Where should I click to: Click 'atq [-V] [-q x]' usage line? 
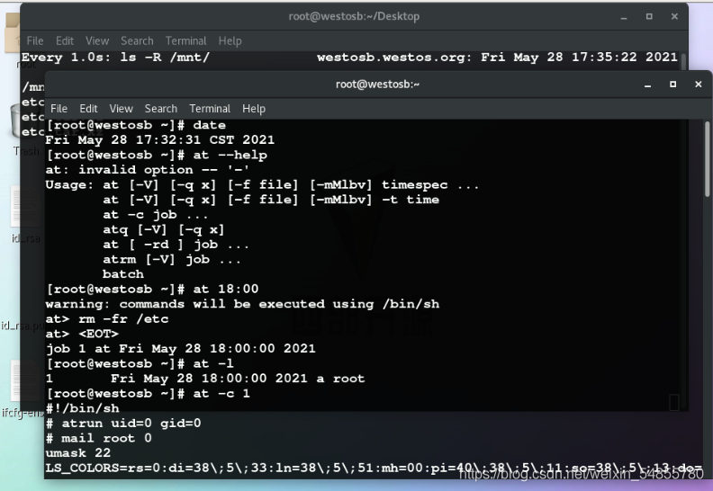[164, 229]
